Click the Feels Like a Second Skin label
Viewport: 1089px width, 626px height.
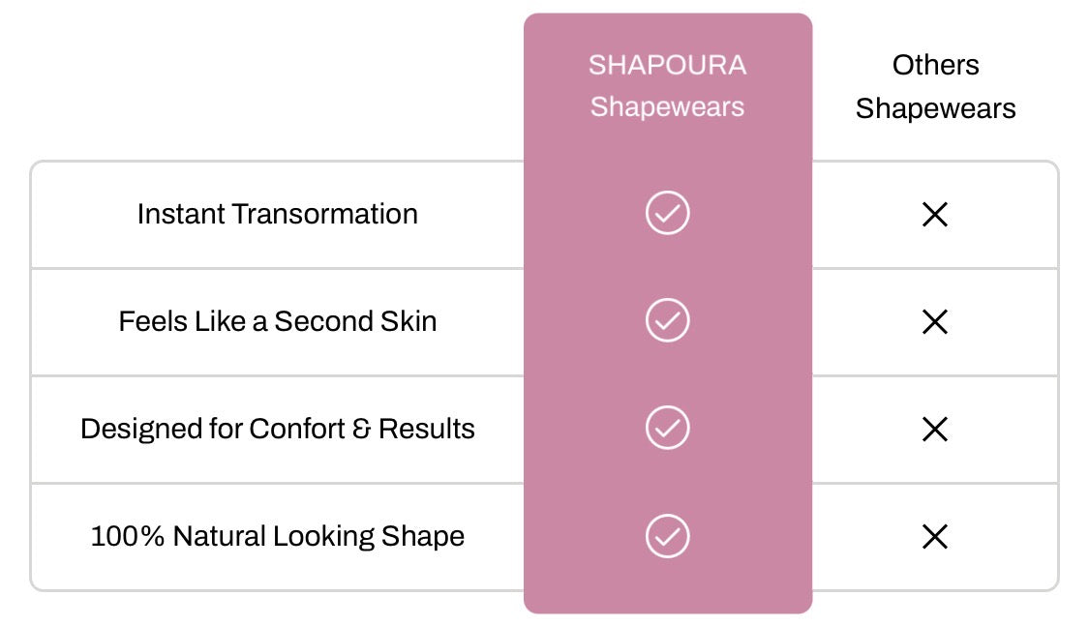click(277, 321)
